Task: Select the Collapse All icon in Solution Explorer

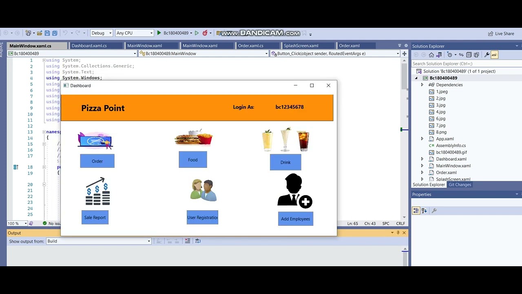Action: tap(469, 55)
